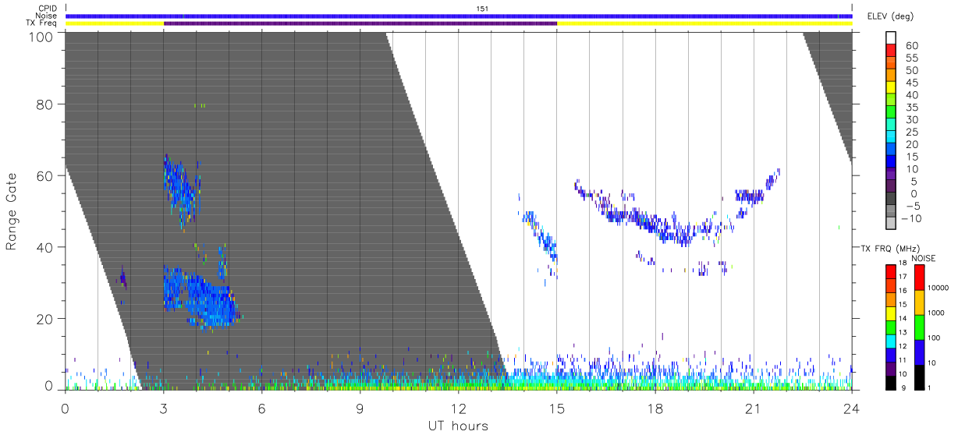Click the "10000" tick on the NOISE colorbar
This screenshot has height=442, width=958.
(939, 288)
